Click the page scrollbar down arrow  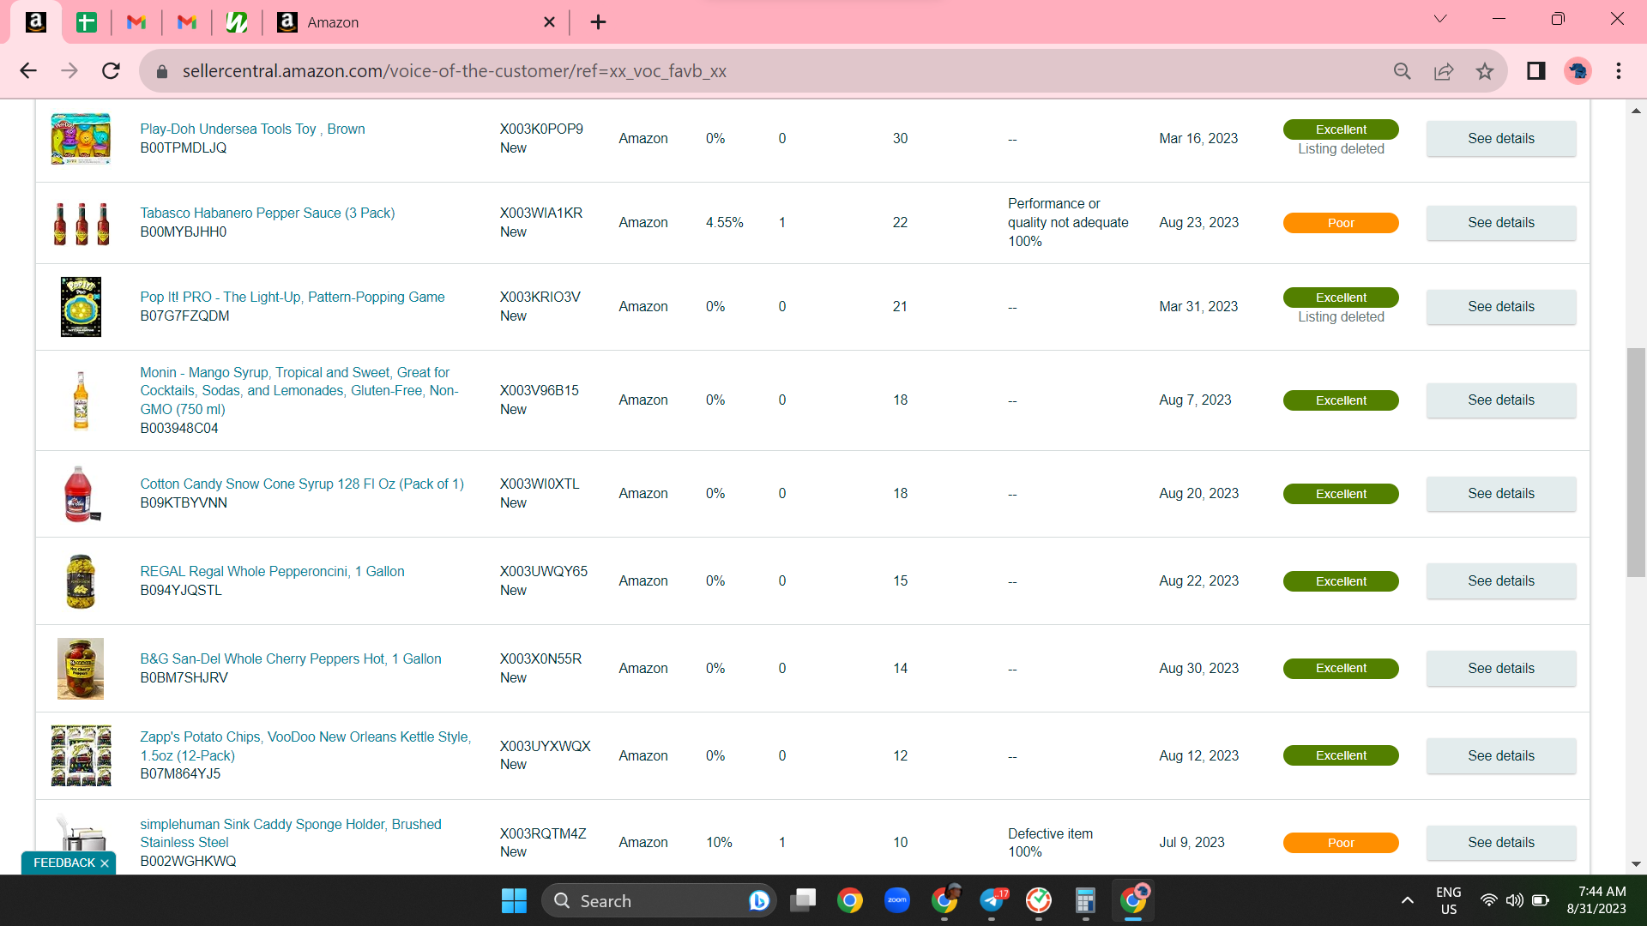1637,864
